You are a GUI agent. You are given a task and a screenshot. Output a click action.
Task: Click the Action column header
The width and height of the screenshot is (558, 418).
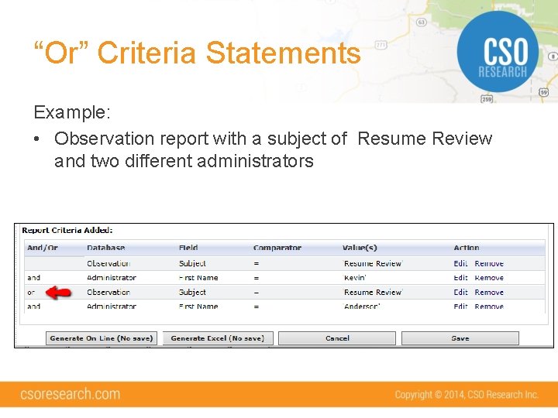[x=467, y=248]
